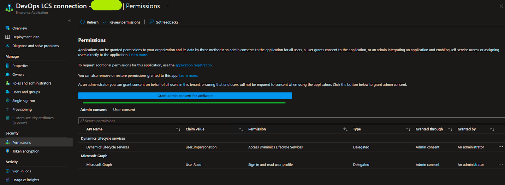Open the application registration link
This screenshot has height=185, width=505.
(x=193, y=65)
